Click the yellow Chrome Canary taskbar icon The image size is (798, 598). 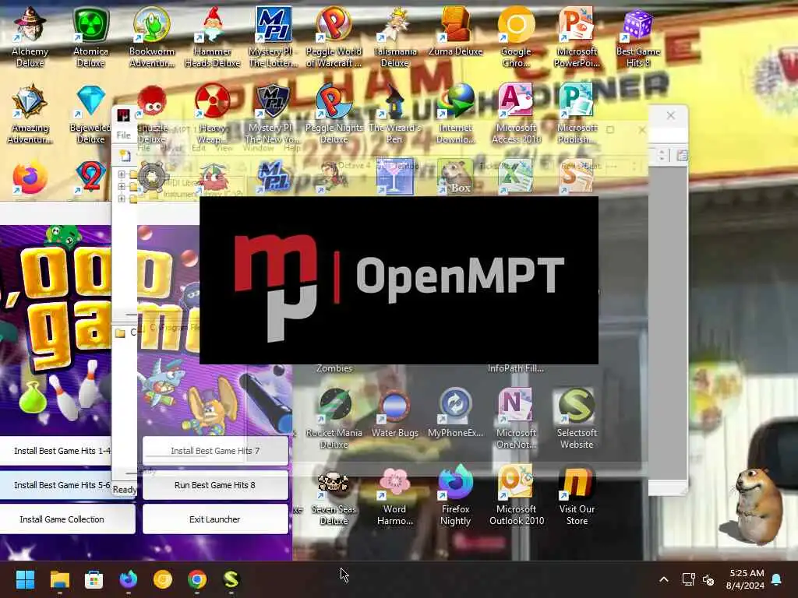click(163, 579)
